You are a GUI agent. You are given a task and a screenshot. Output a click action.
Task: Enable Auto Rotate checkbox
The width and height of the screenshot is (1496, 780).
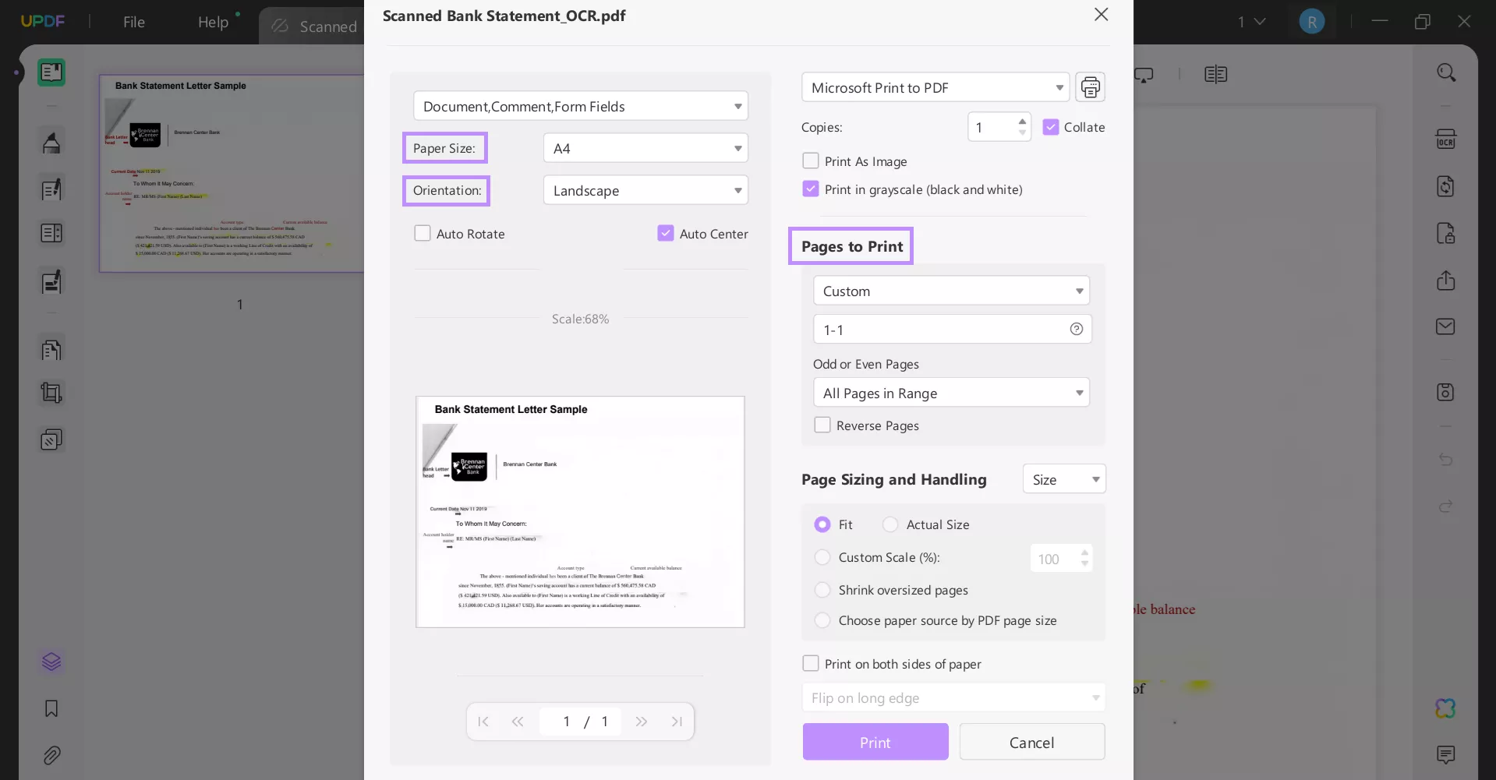tap(423, 233)
